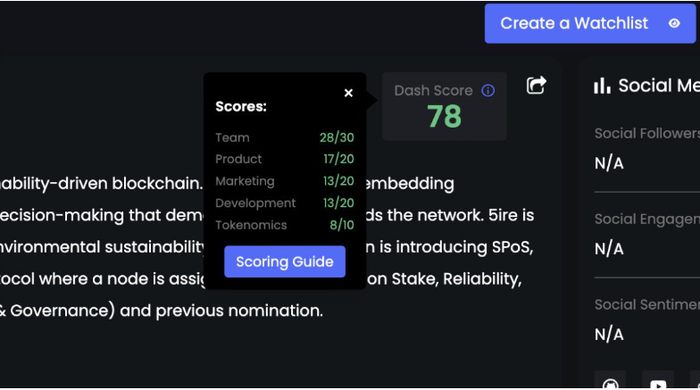Click the Development score row label

click(x=255, y=203)
